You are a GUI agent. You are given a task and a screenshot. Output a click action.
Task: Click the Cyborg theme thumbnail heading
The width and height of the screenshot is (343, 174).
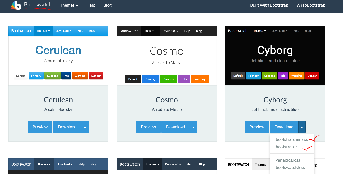(x=275, y=50)
